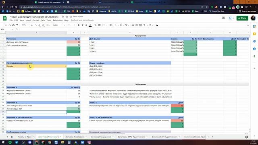Viewport: 258px width, 145px height.
Task: Open the zoom level dropdown
Action: tap(25, 25)
